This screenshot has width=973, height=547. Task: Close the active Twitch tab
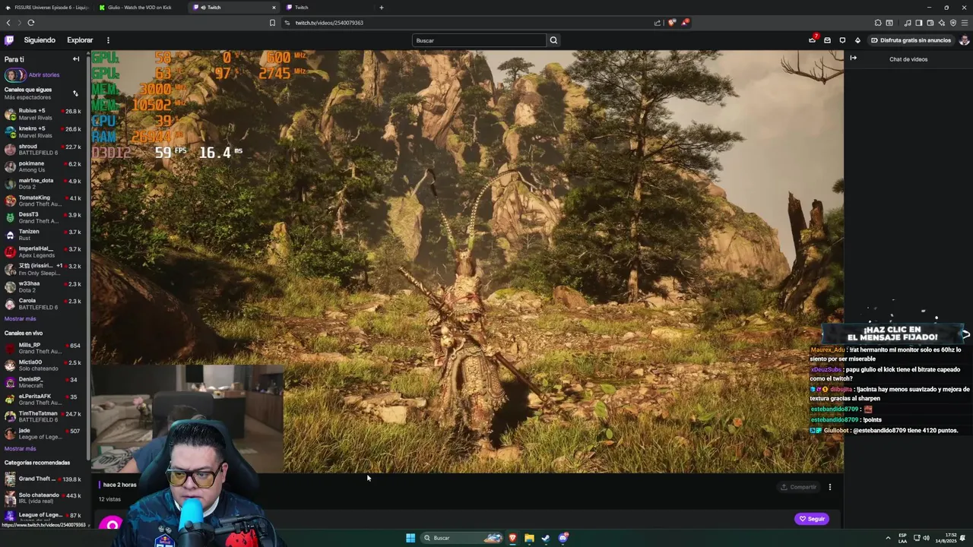[274, 8]
